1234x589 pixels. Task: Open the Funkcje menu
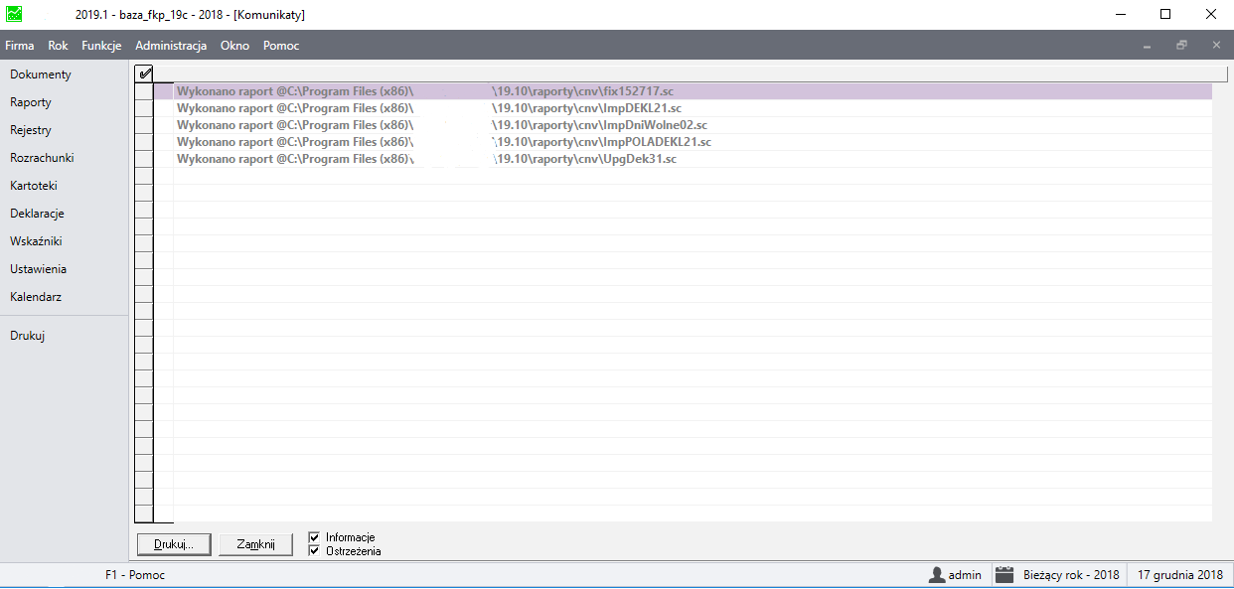click(x=101, y=46)
